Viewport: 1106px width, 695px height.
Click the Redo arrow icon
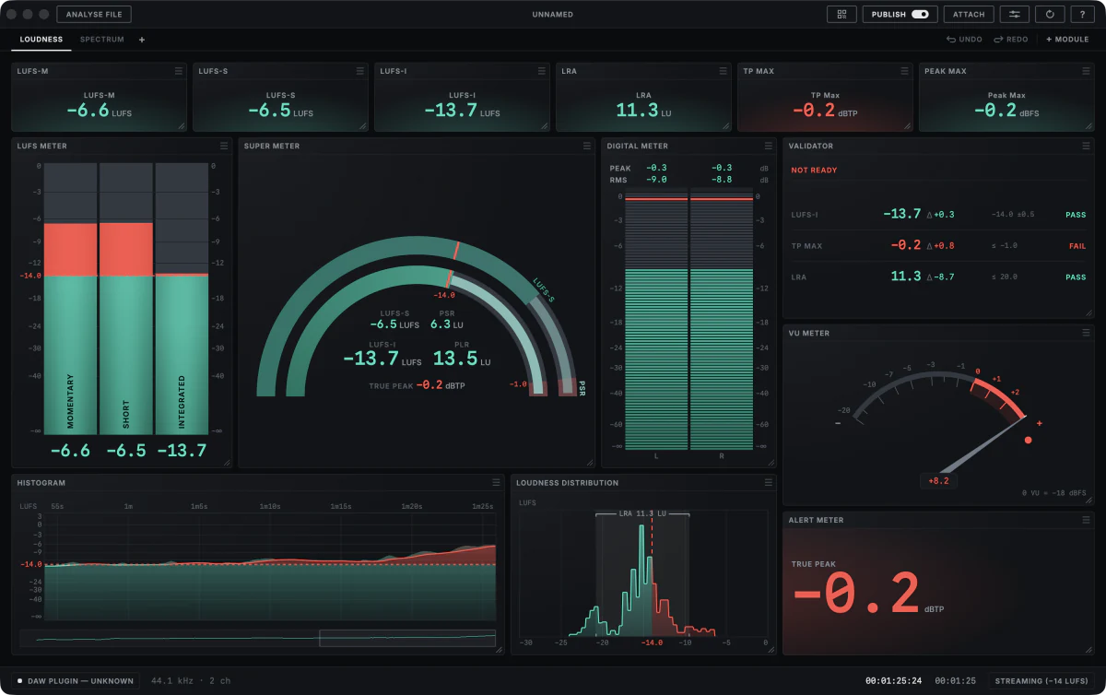pyautogui.click(x=998, y=40)
